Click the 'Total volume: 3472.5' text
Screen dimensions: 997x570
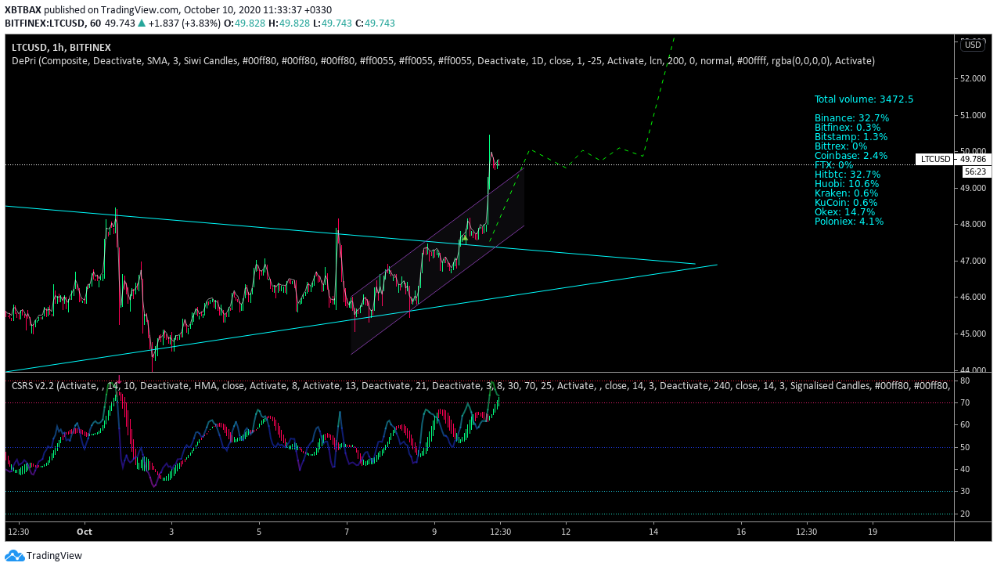pos(864,99)
